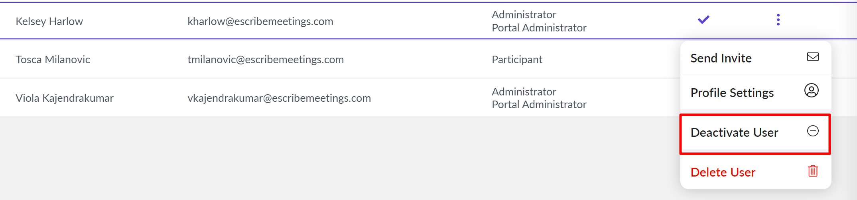Click Tosca Milanovic's name
The width and height of the screenshot is (857, 200).
click(53, 60)
